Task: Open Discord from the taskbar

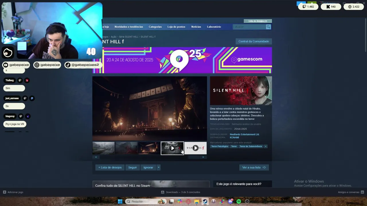Action: pyautogui.click(x=231, y=201)
